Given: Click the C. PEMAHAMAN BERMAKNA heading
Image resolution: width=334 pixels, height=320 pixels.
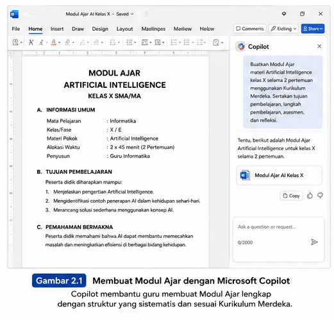Looking at the screenshot, I should 75,227.
